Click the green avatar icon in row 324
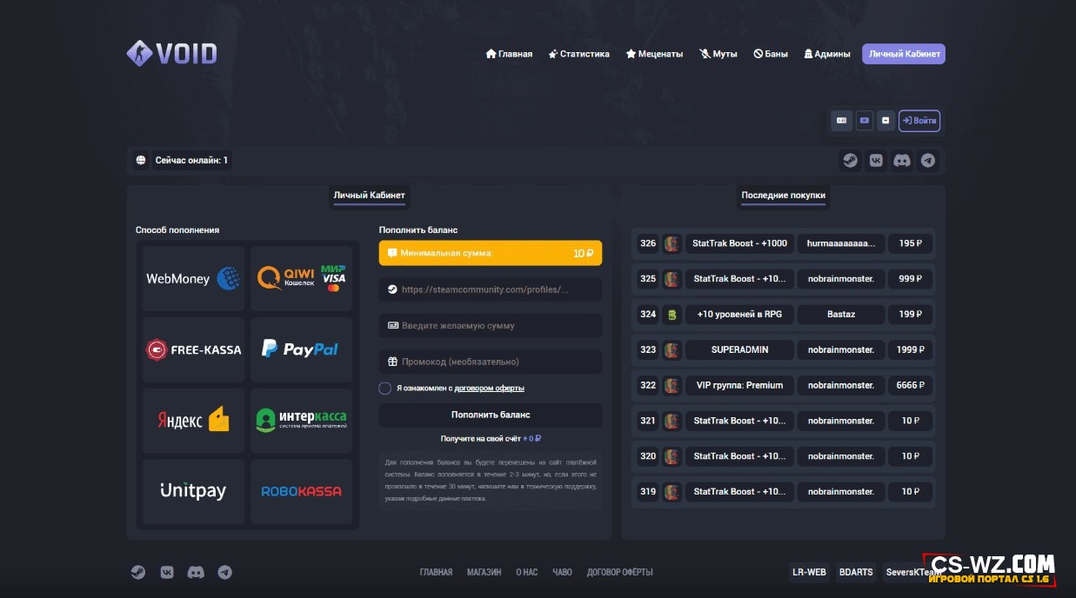This screenshot has height=598, width=1076. (672, 315)
